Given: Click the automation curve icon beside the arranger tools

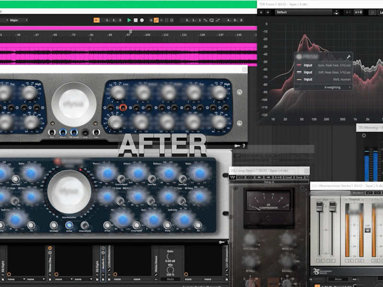Looking at the screenshot, I should (x=218, y=21).
